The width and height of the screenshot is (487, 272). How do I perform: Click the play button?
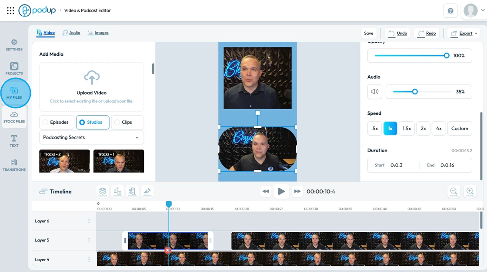pyautogui.click(x=281, y=191)
